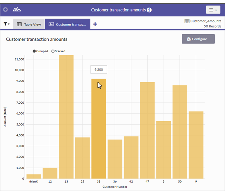This screenshot has height=191, width=225.
Task: Click the bar for customer 13
Action: click(66, 117)
